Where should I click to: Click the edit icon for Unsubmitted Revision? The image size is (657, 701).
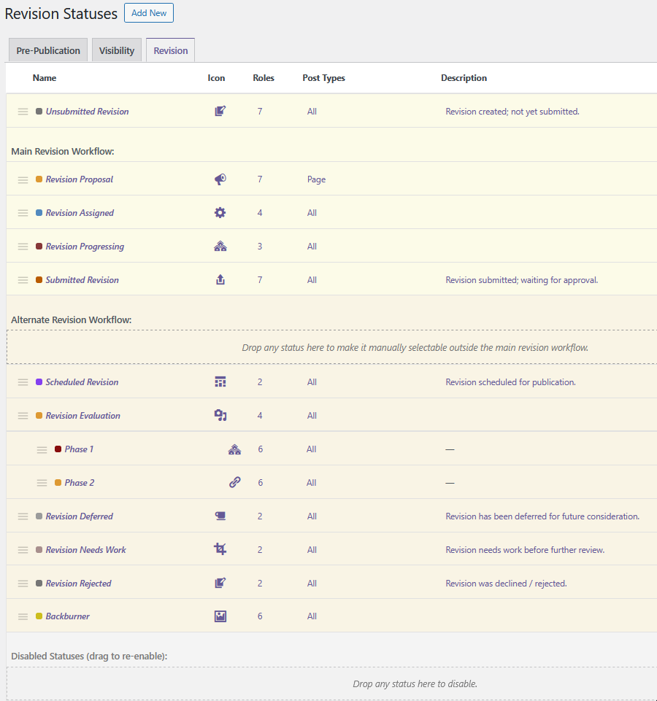click(220, 111)
